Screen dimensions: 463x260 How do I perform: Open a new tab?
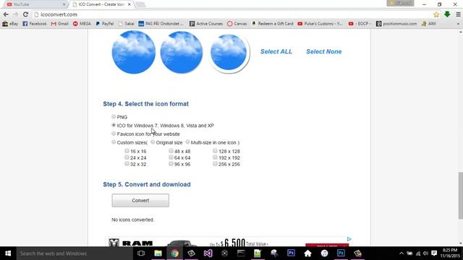pos(140,4)
